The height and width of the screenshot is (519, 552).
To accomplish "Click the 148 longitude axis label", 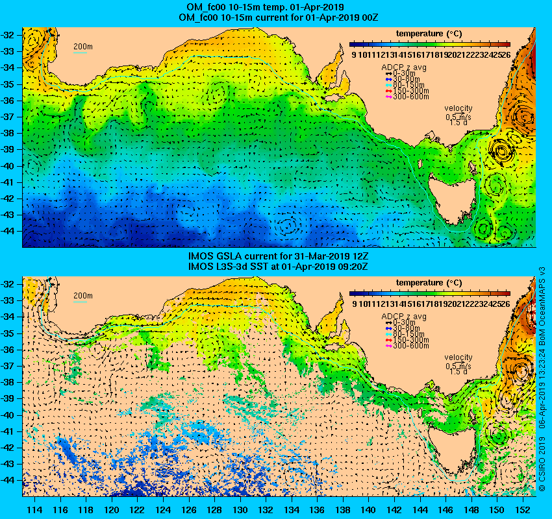I will click(471, 510).
